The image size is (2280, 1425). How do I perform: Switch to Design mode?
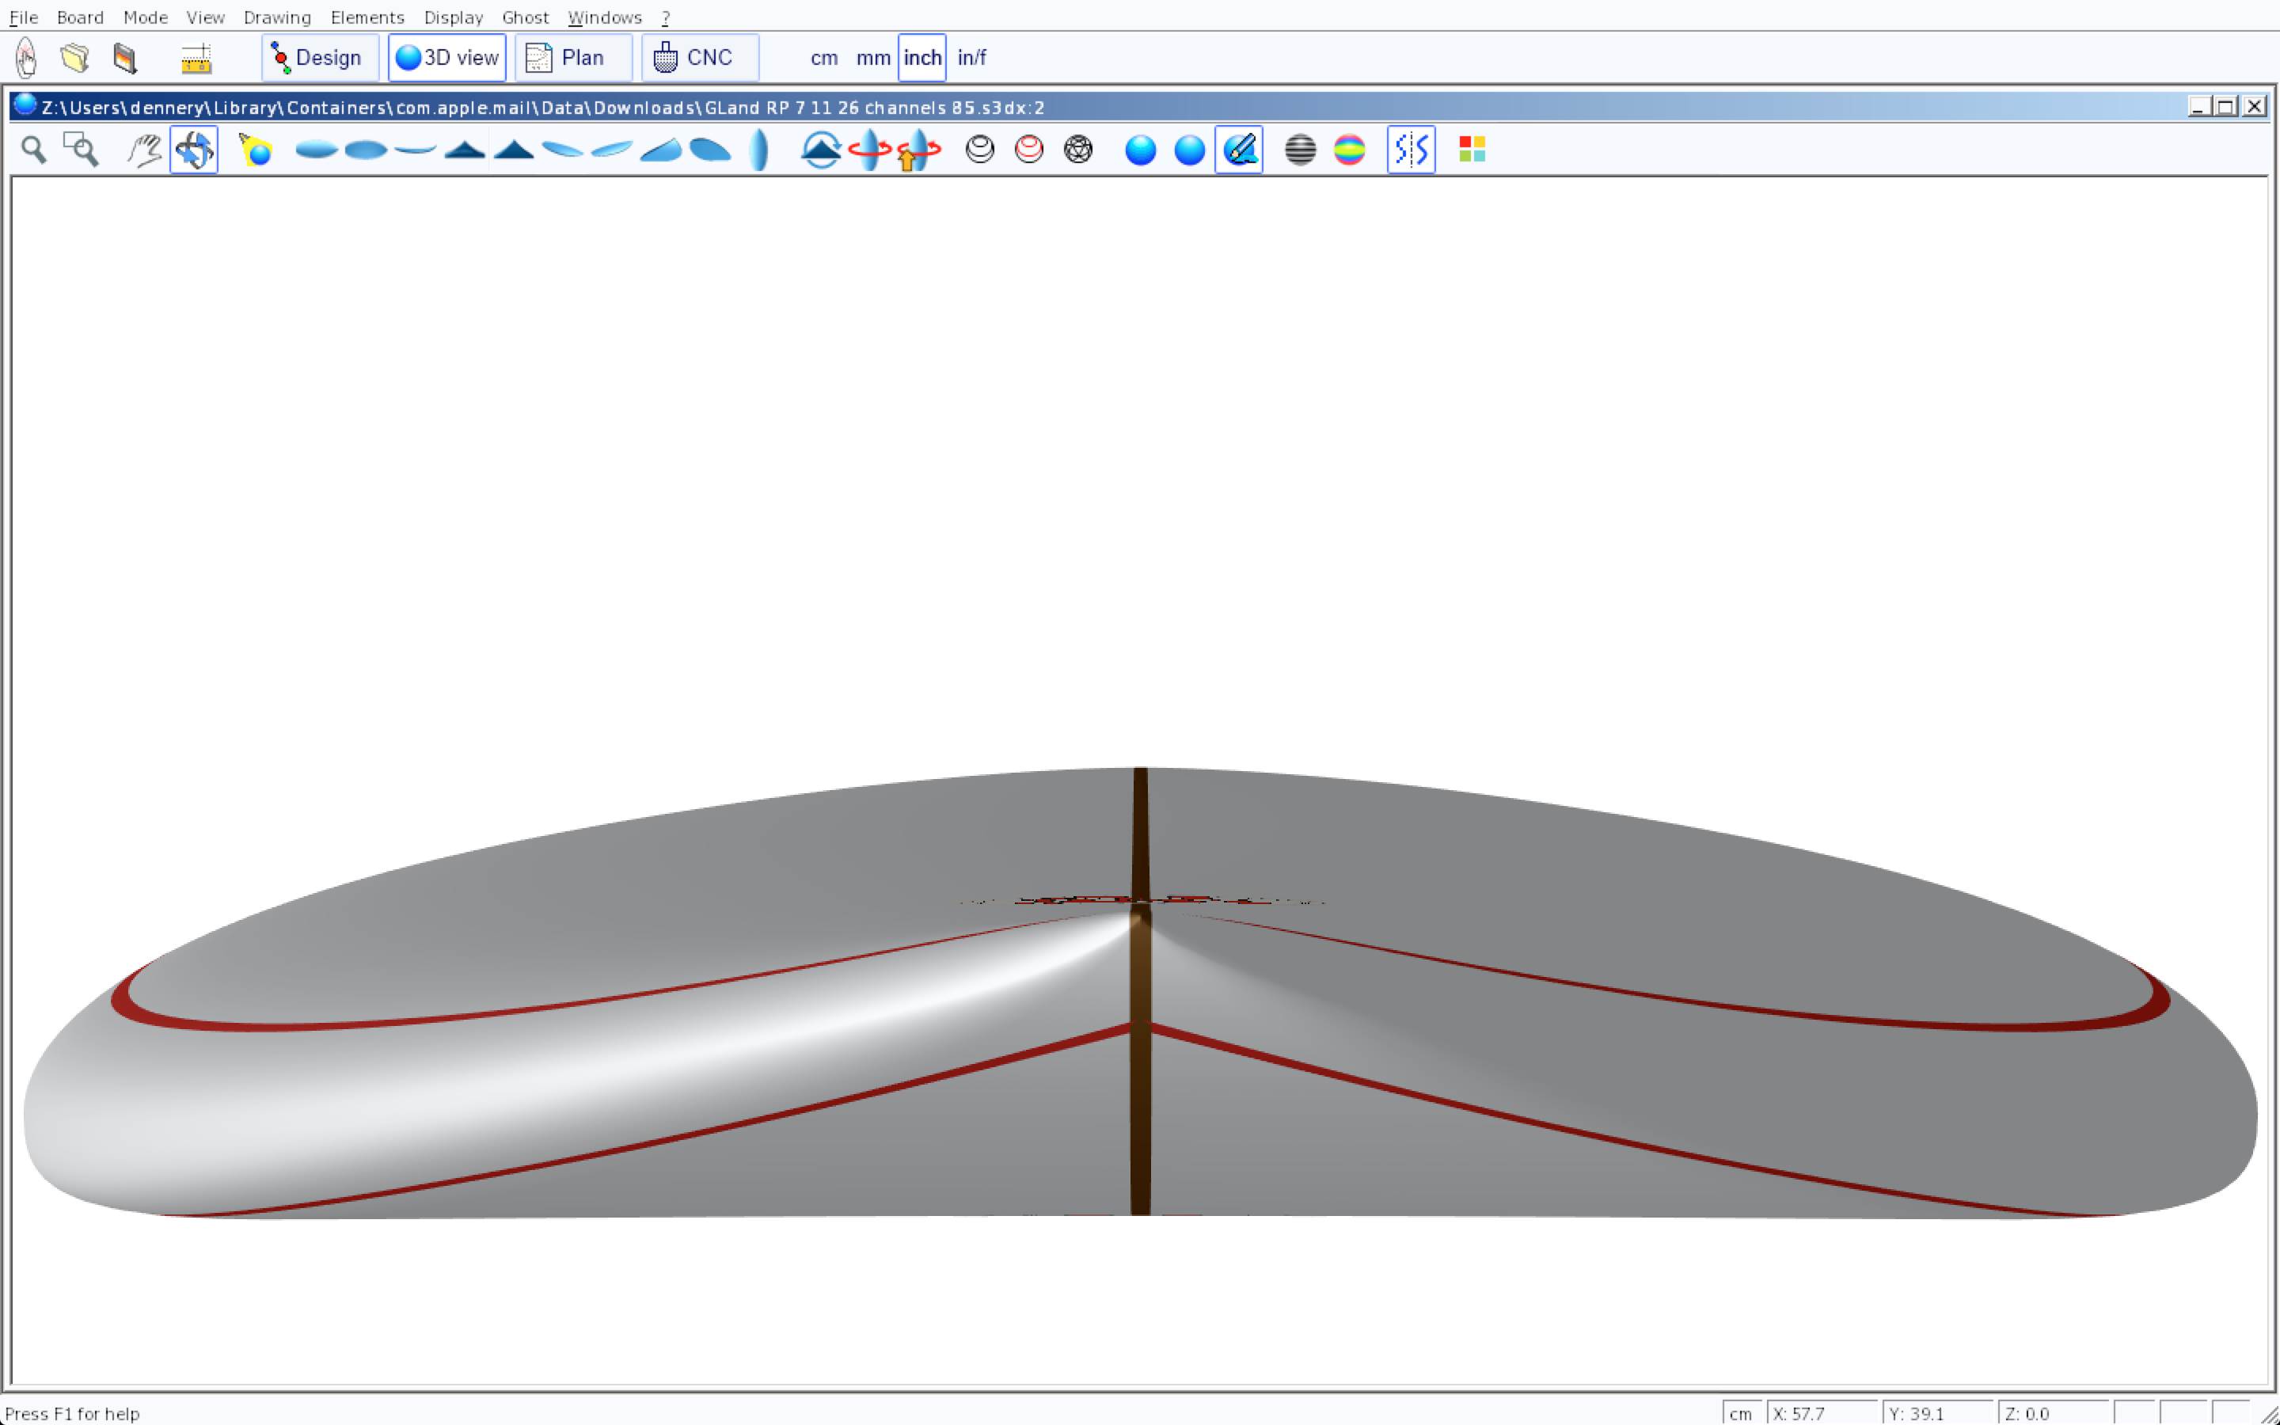point(319,58)
